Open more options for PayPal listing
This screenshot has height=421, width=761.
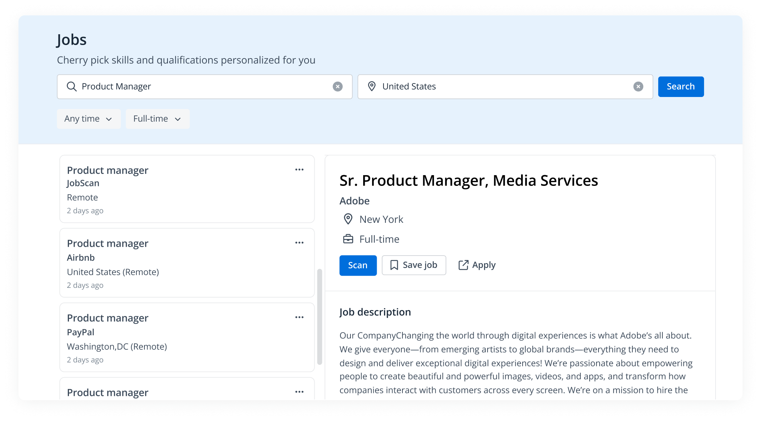299,317
